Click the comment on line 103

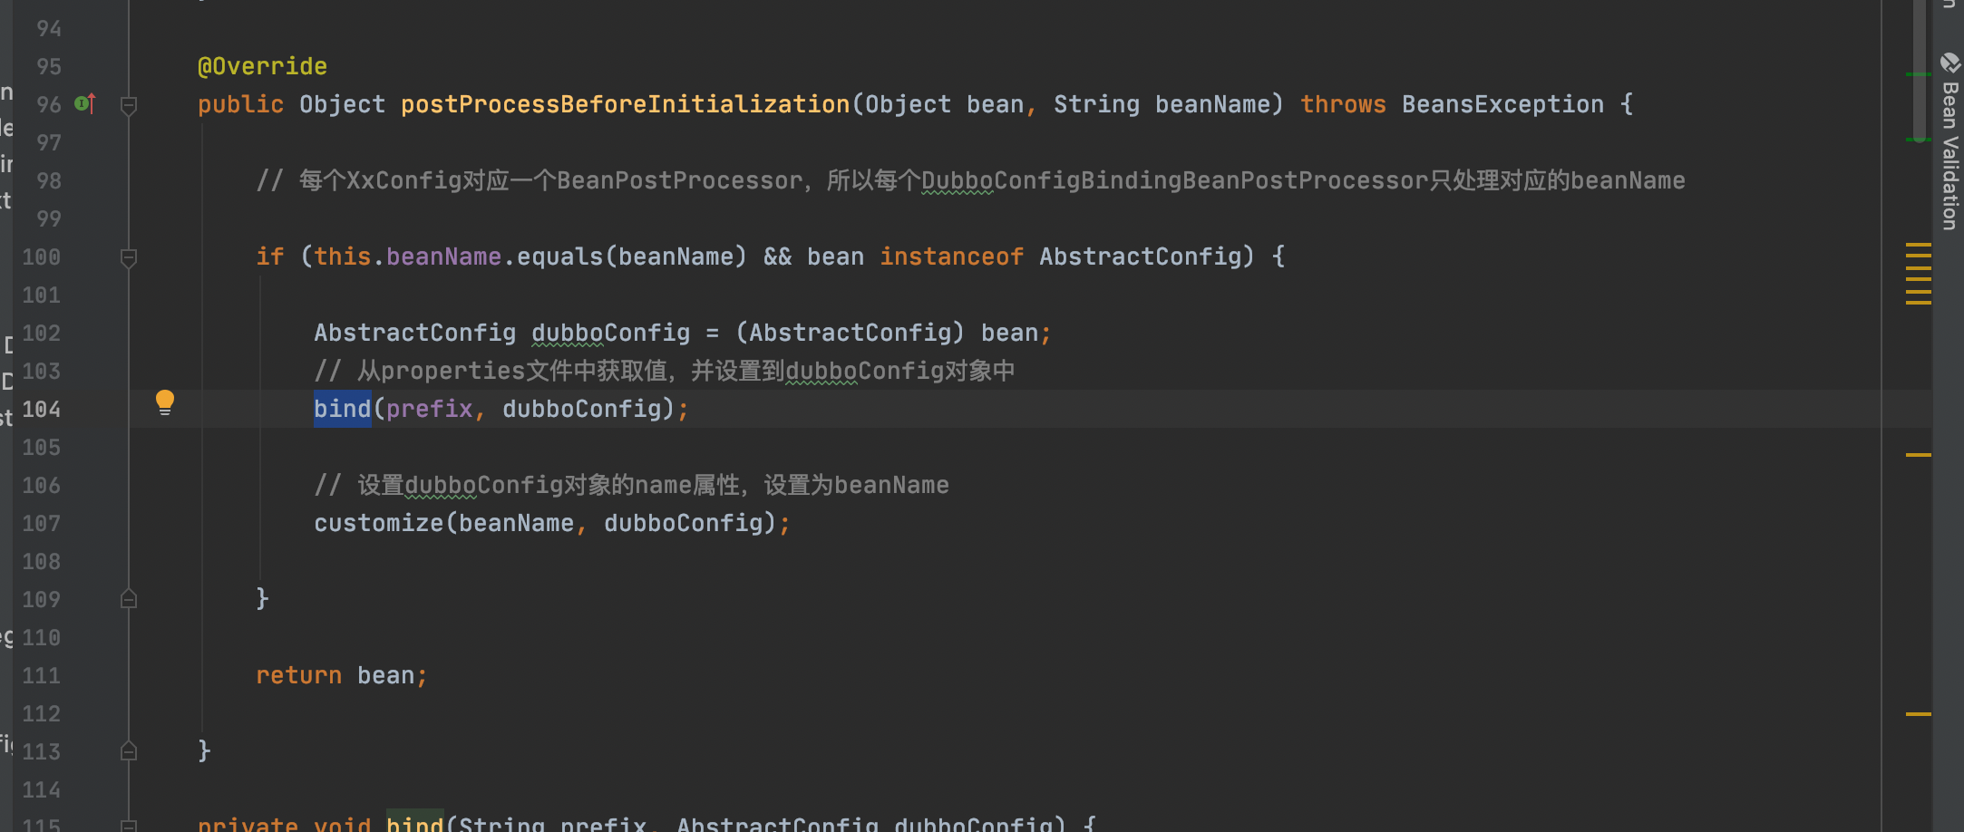[x=665, y=371]
